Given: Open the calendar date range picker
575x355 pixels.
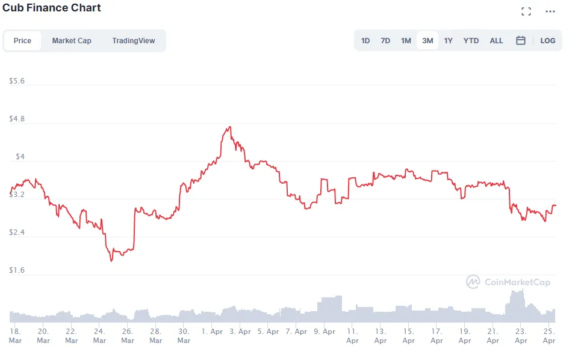Looking at the screenshot, I should [521, 41].
